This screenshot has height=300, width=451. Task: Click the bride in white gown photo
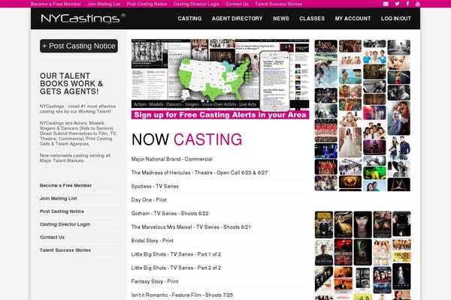(350, 142)
